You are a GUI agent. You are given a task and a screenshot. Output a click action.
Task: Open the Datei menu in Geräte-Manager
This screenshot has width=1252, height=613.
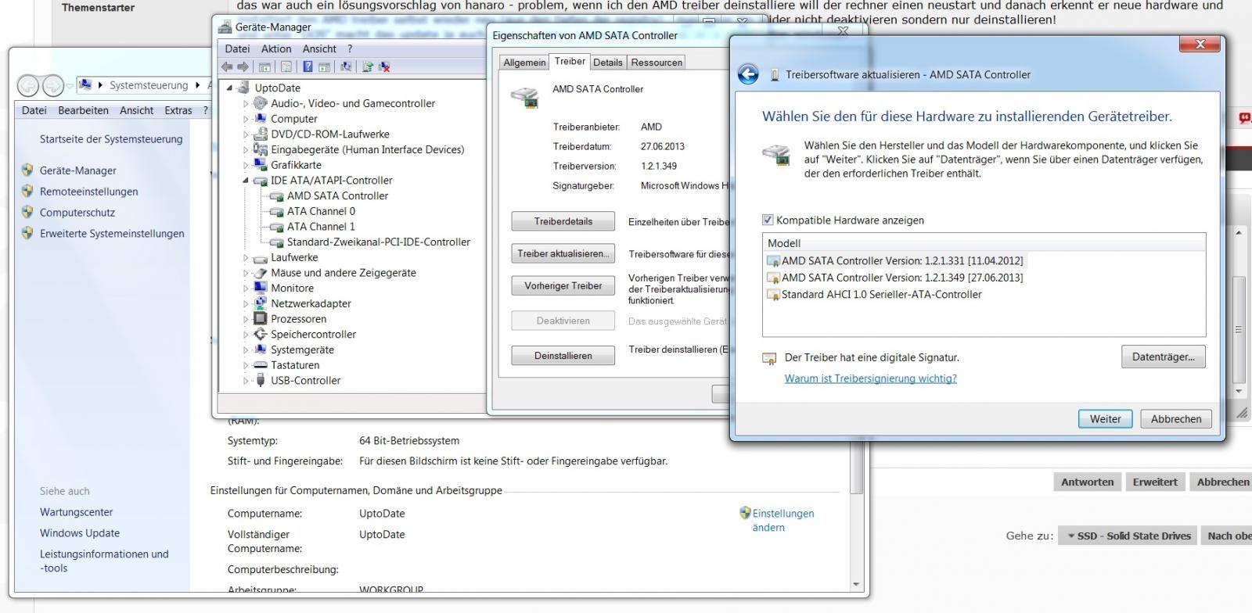pos(237,48)
